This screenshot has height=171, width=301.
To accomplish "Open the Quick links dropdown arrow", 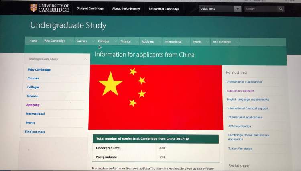I will click(238, 9).
